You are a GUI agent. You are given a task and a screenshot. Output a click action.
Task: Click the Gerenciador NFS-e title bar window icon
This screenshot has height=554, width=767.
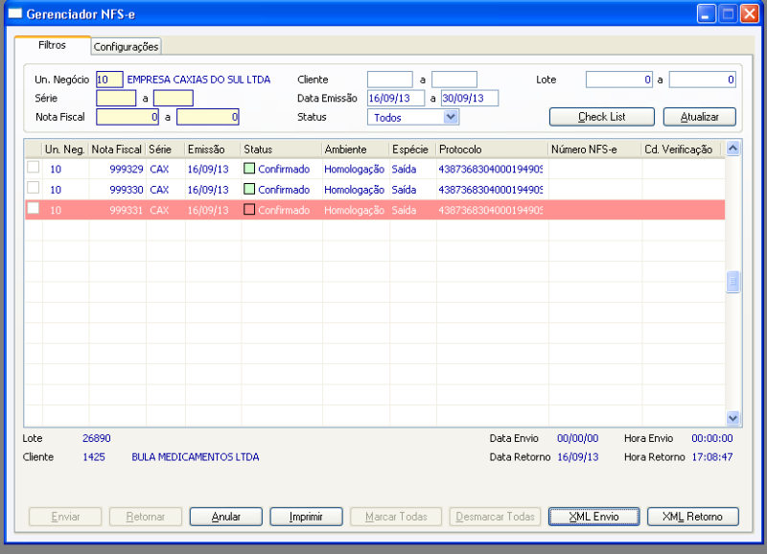pos(15,13)
